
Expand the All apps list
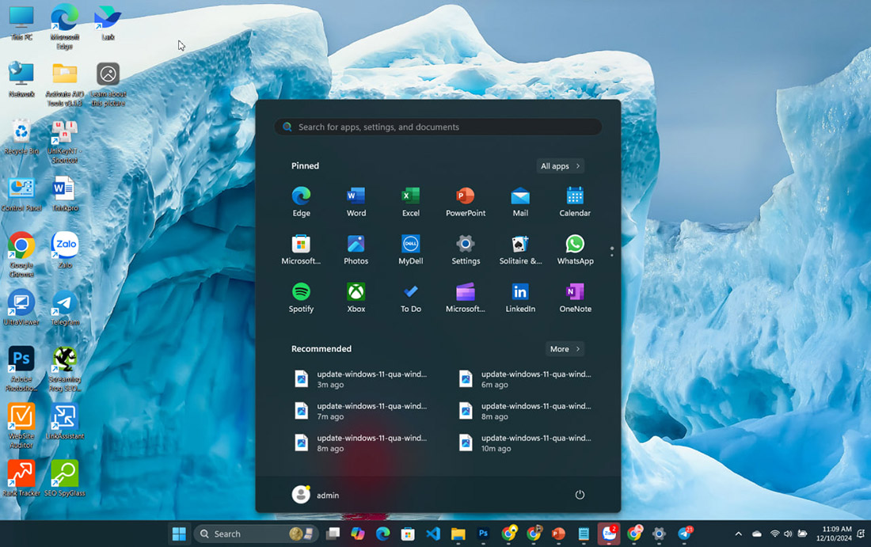point(560,165)
